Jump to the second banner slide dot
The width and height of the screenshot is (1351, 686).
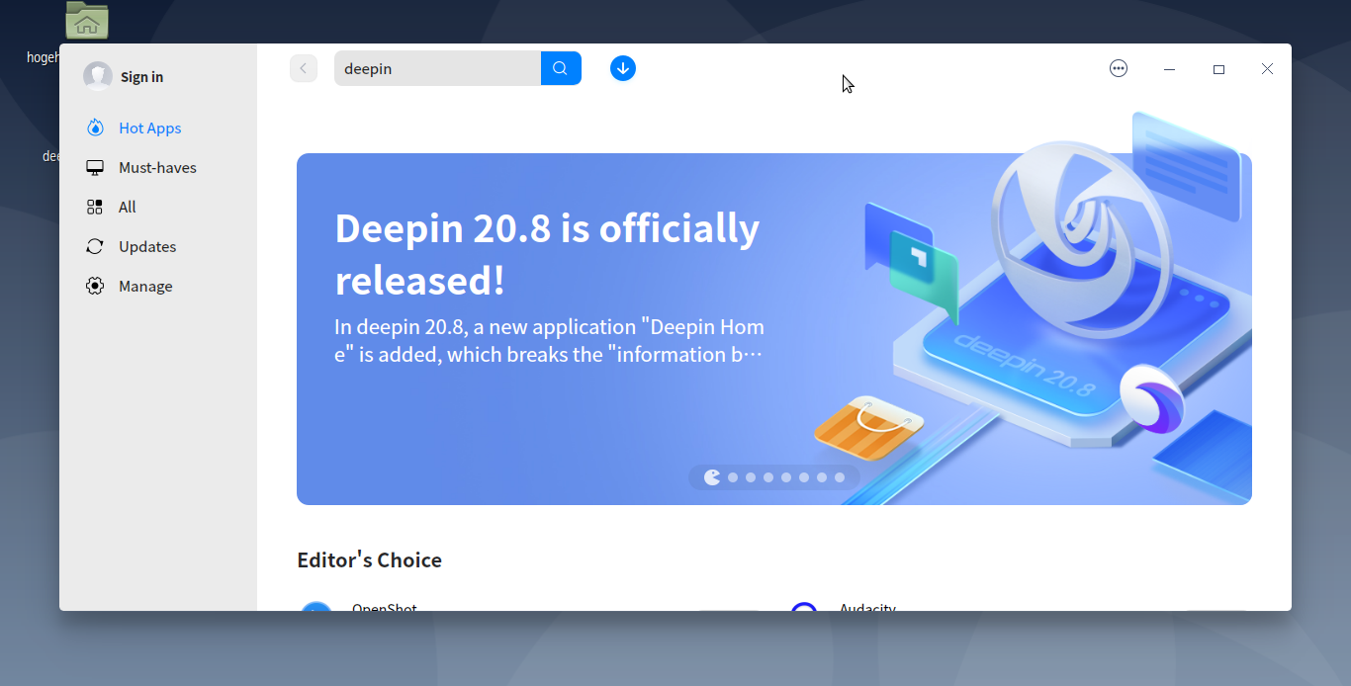point(733,477)
